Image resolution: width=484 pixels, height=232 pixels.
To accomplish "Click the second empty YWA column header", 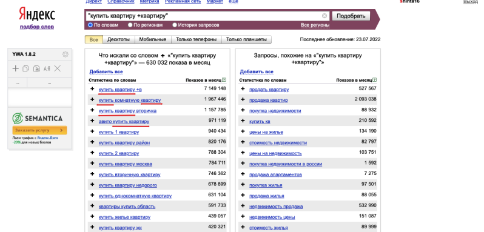I will 49,82.
